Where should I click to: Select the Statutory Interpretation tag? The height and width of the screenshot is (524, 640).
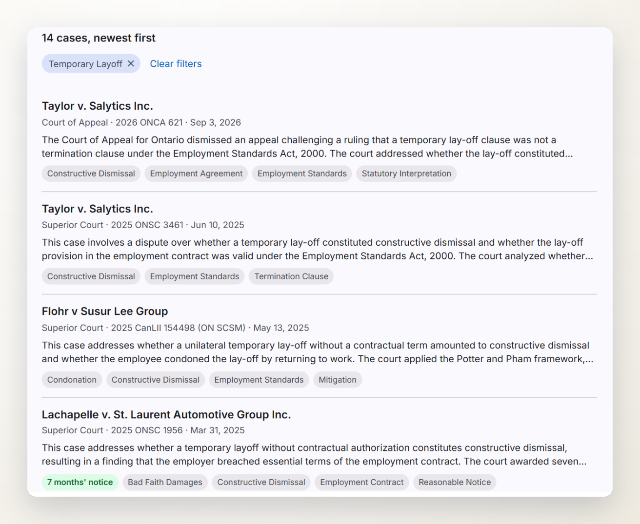[406, 174]
